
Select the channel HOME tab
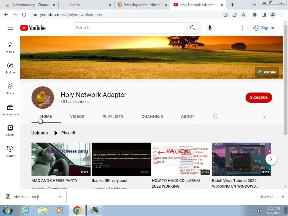click(46, 116)
